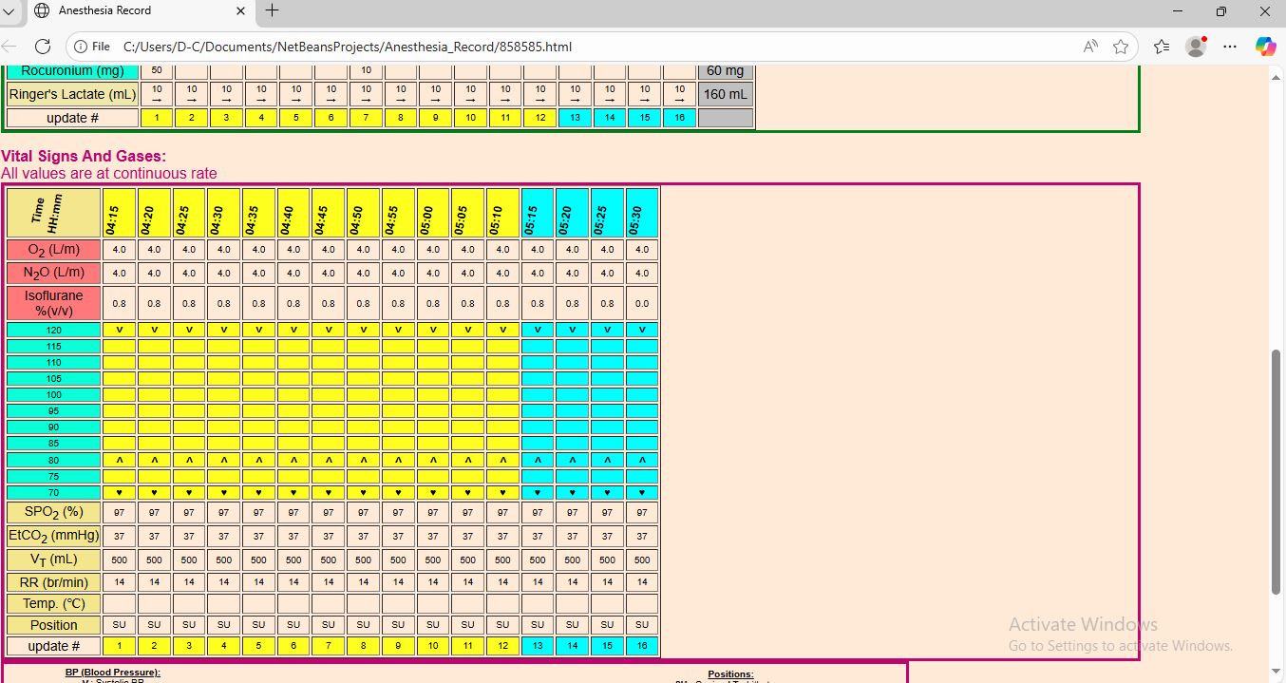View site information File icon
Image resolution: width=1286 pixels, height=683 pixels.
coord(92,47)
